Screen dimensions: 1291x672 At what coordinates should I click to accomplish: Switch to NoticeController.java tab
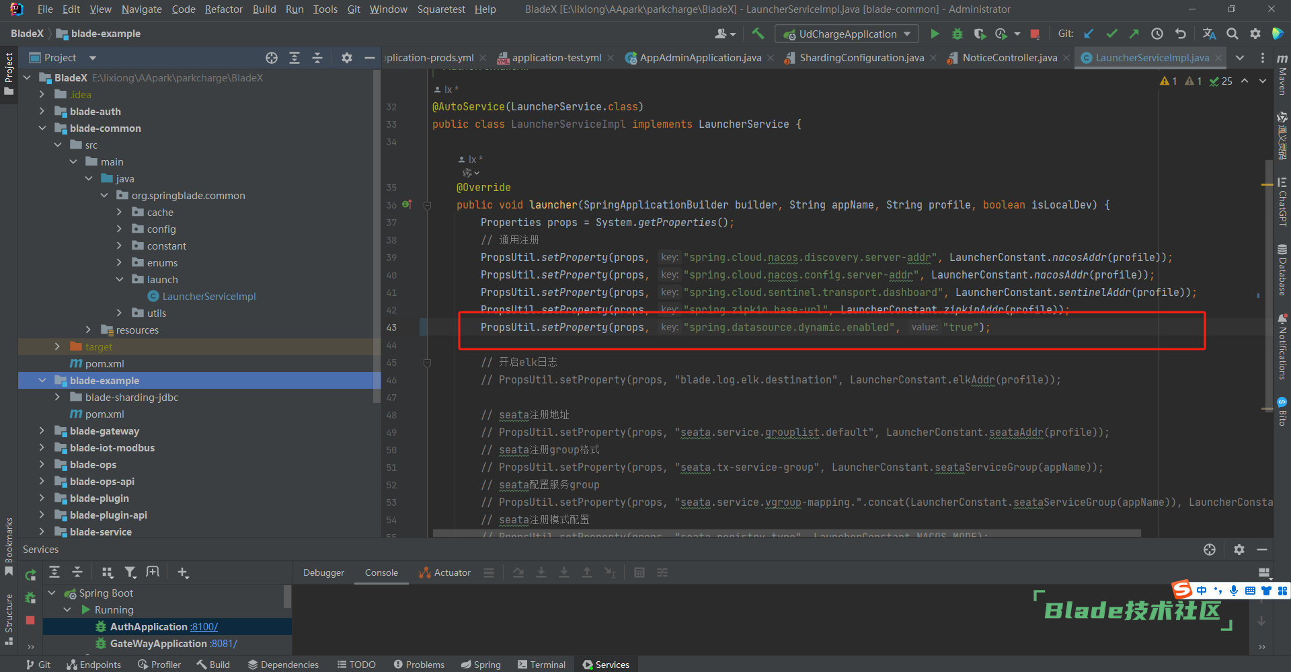coord(1009,58)
